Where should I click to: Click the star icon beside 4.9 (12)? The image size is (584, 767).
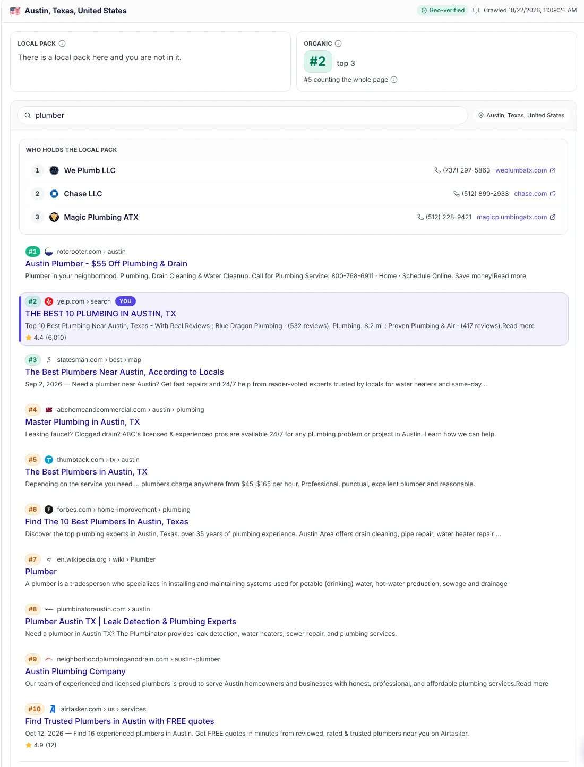click(29, 745)
